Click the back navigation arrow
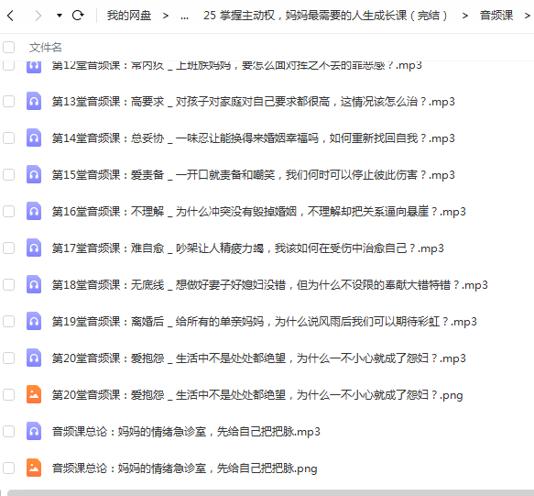Image resolution: width=534 pixels, height=496 pixels. tap(11, 16)
